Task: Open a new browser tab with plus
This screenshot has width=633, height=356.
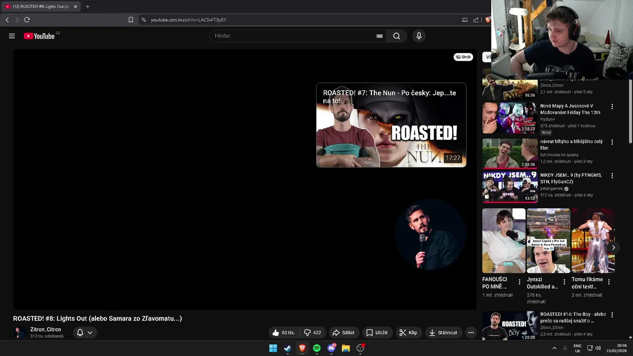Action: (88, 6)
